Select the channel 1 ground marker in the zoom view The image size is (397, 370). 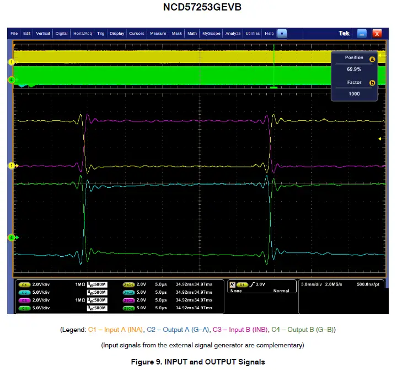click(x=12, y=166)
